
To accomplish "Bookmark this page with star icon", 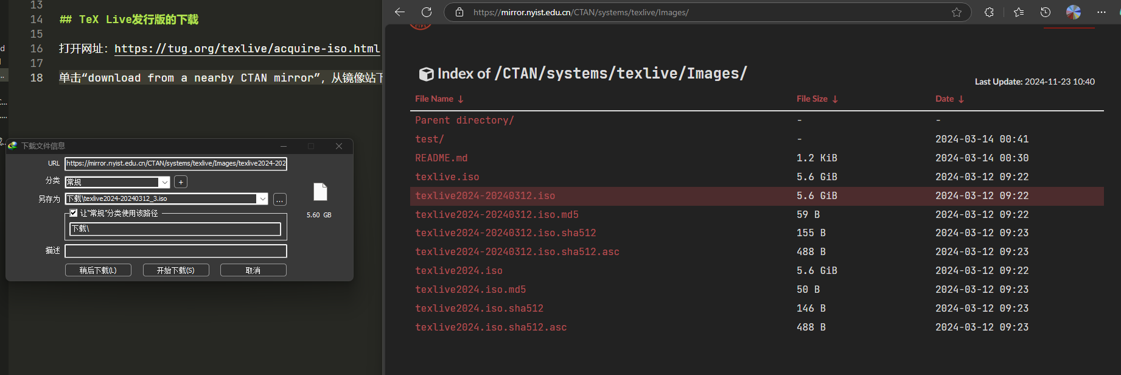I will 957,12.
